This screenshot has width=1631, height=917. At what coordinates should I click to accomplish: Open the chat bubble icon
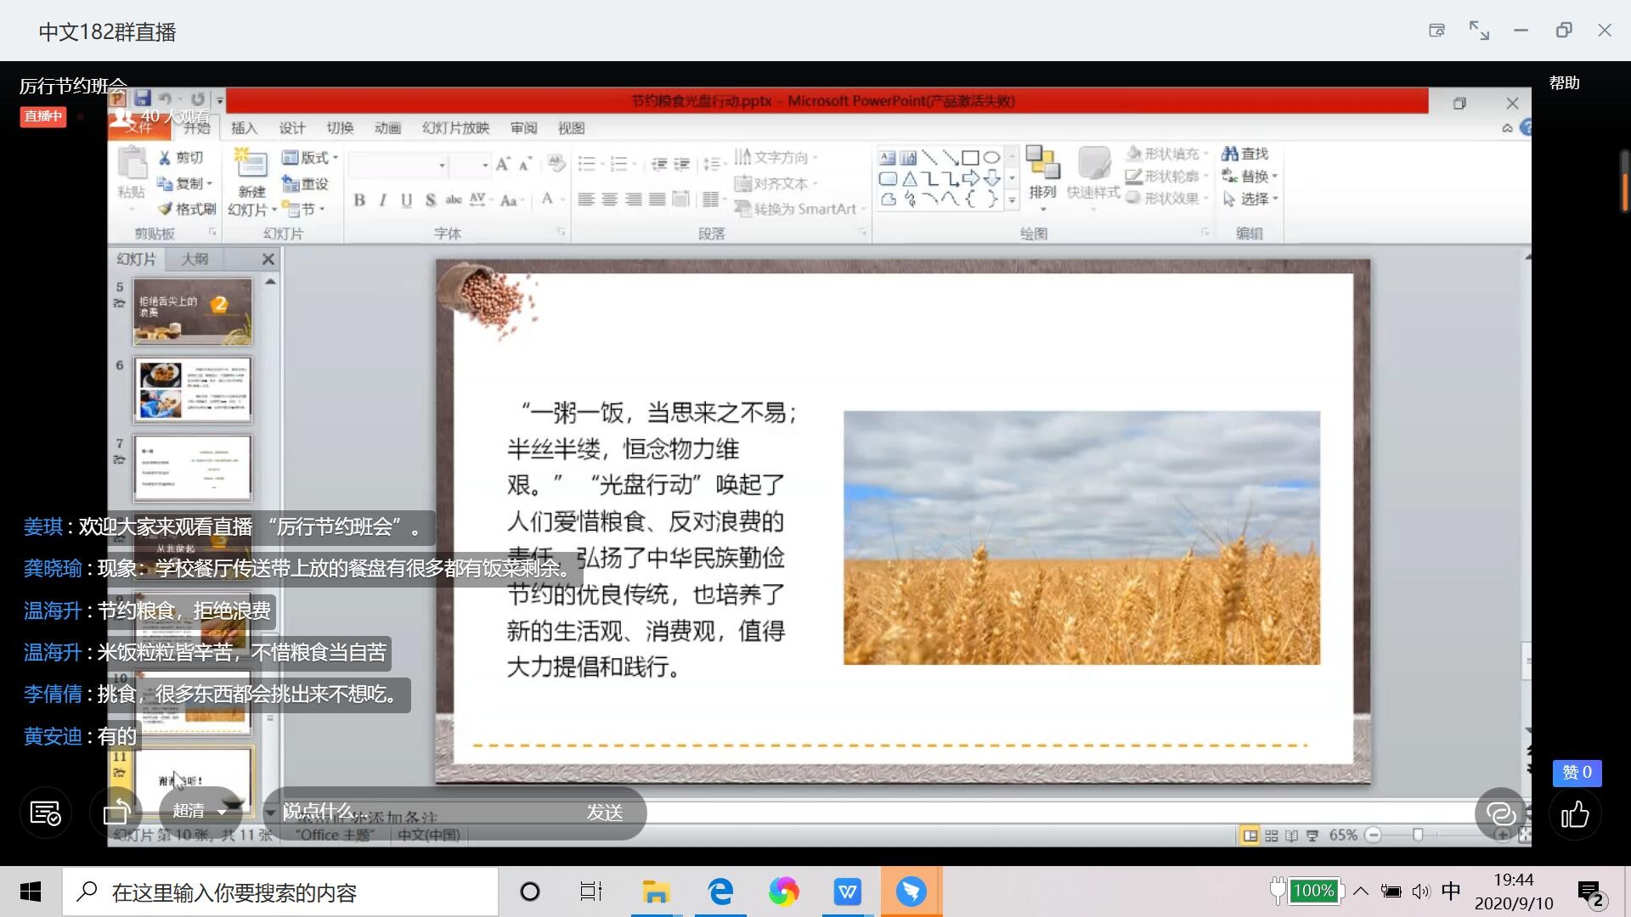click(x=1500, y=814)
